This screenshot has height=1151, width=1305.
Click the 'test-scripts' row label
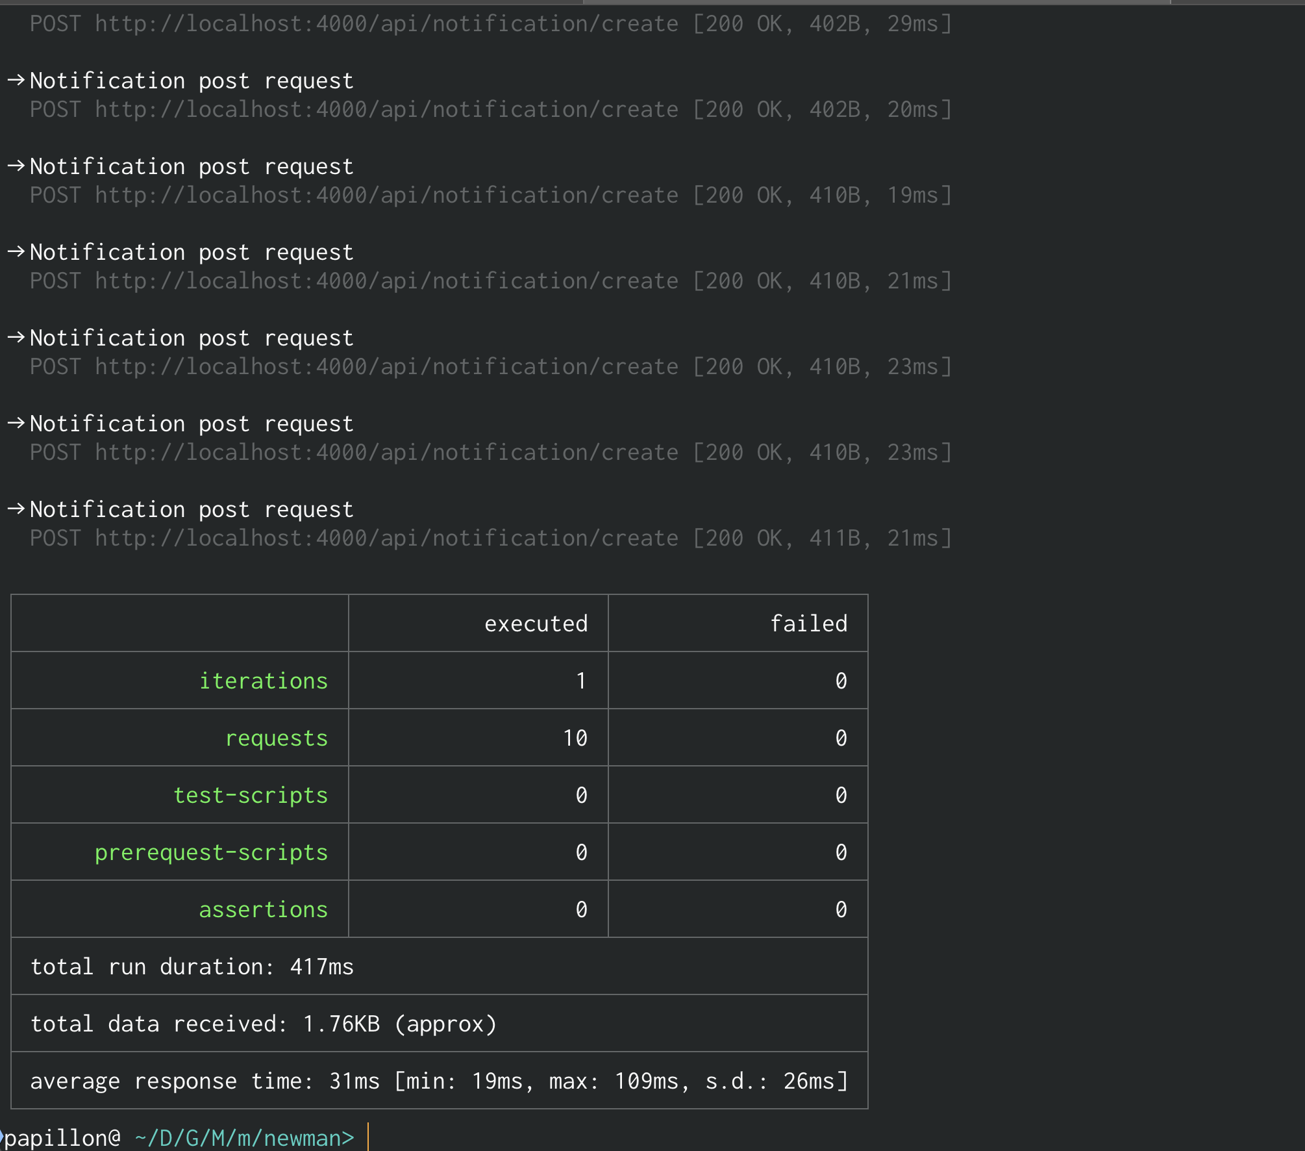point(250,795)
